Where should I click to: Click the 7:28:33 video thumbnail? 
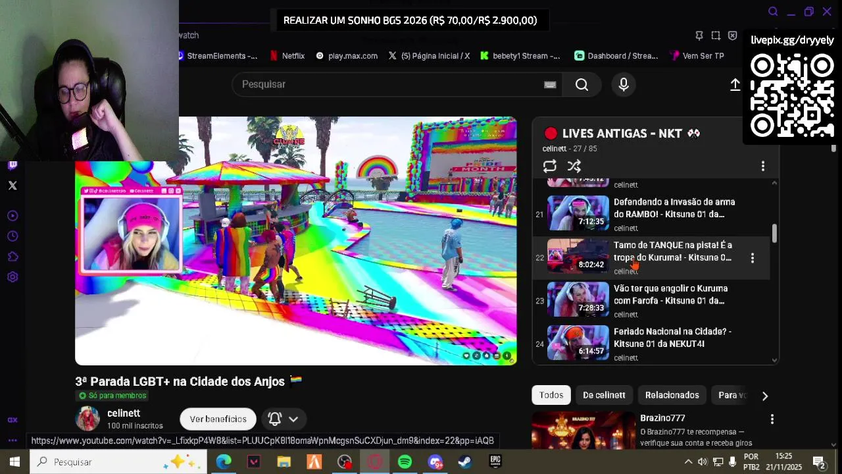pyautogui.click(x=578, y=300)
